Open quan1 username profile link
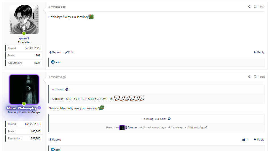Screen dimensions: 268x151 tap(24, 38)
